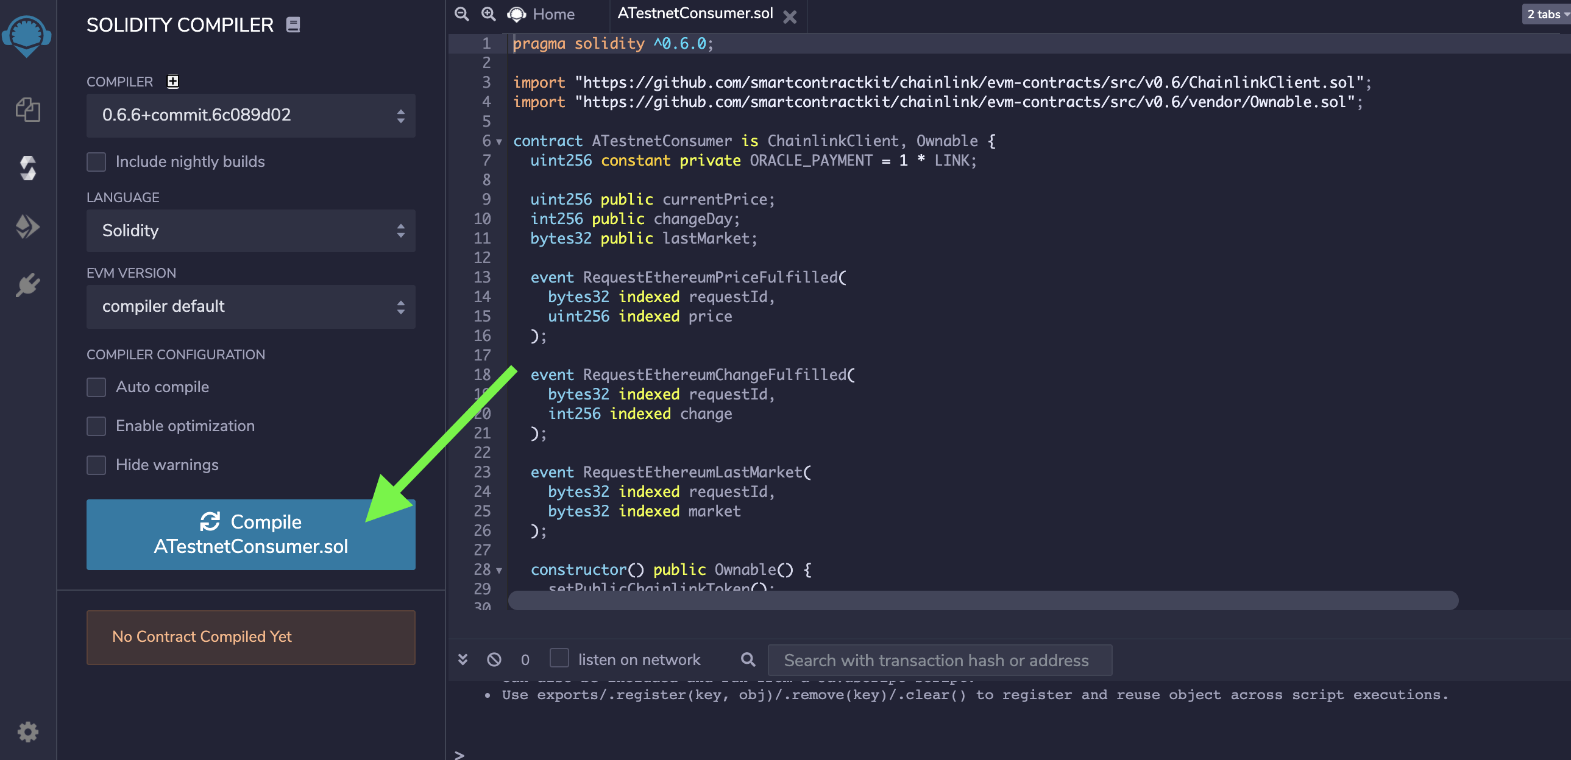Open the Solidity compiler sidebar icon
The height and width of the screenshot is (760, 1571).
27,168
